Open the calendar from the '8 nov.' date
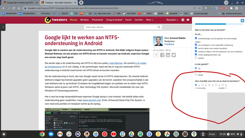This screenshot has height=138, width=245. point(212,134)
